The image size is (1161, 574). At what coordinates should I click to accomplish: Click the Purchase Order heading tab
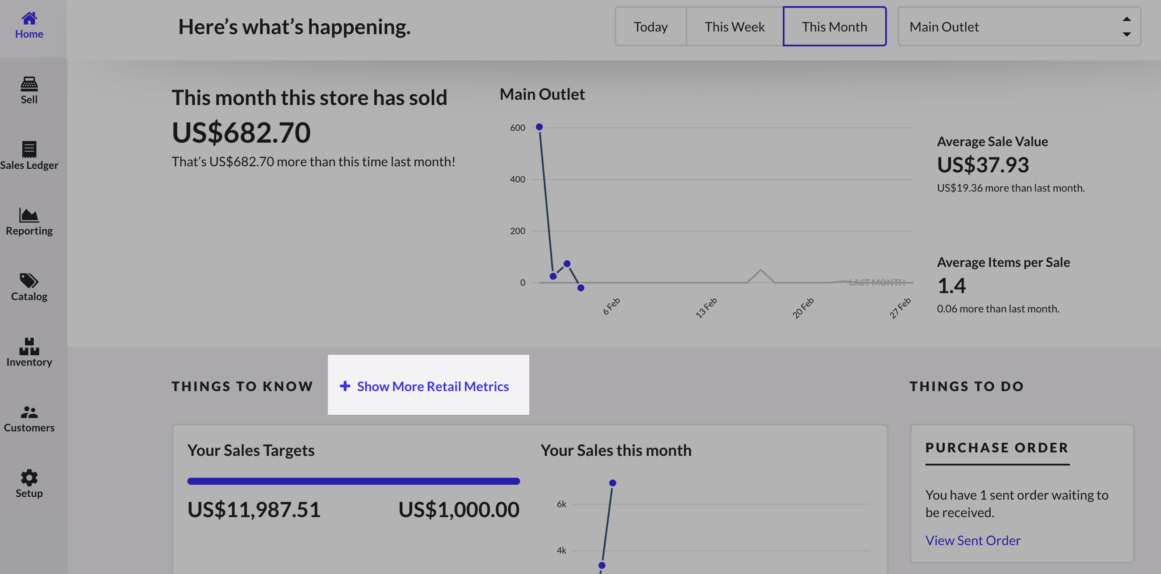click(x=997, y=448)
